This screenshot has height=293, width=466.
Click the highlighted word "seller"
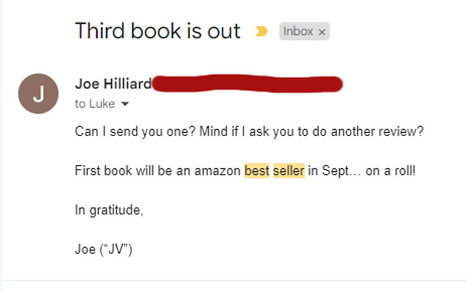[x=289, y=171]
